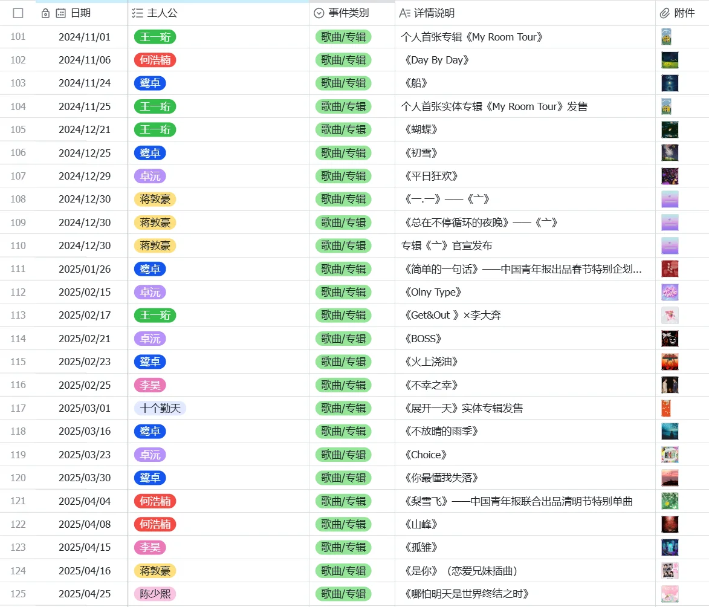Open attachment thumbnail for《船》

coord(670,83)
